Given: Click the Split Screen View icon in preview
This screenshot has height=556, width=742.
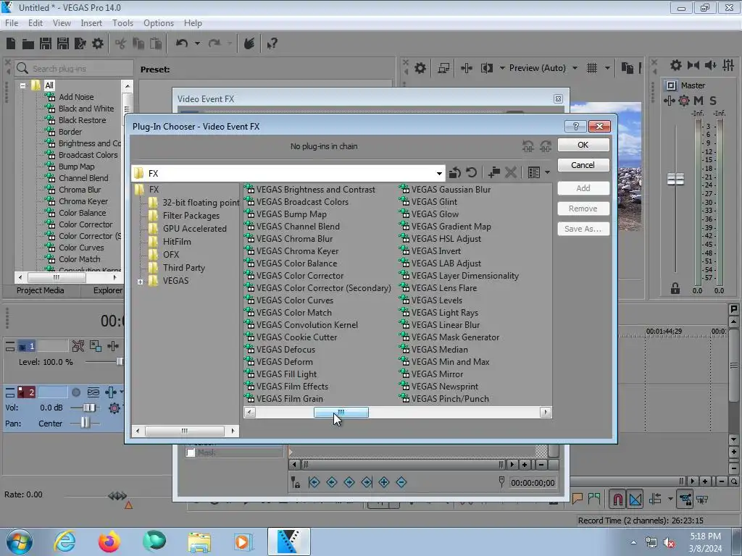Looking at the screenshot, I should [x=486, y=68].
